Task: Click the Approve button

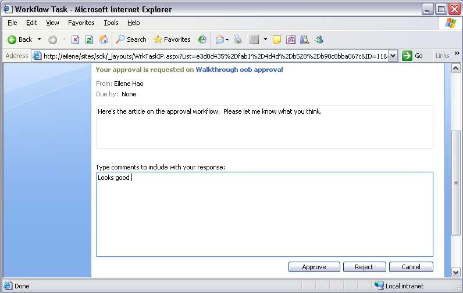Action: 314,267
